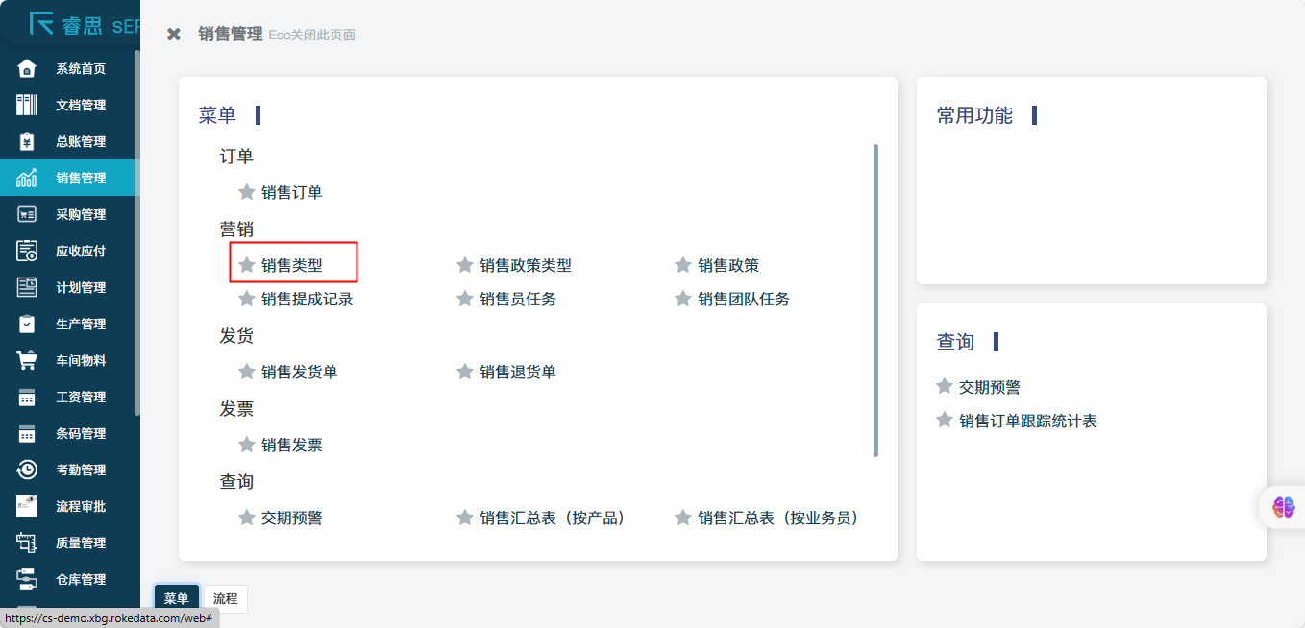Close the 销售管理 page with X
The height and width of the screenshot is (628, 1305).
tap(174, 35)
